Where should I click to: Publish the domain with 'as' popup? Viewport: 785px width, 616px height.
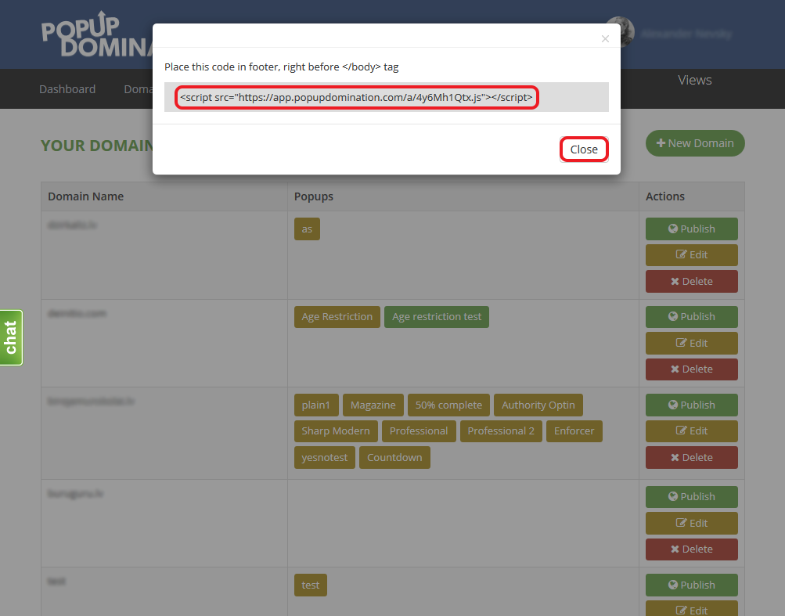(691, 229)
